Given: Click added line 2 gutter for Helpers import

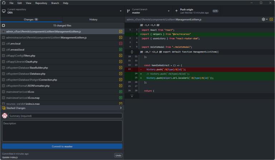Looking at the screenshot, I should click(132, 34).
